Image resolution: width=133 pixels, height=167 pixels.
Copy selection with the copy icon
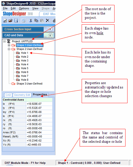36,21
